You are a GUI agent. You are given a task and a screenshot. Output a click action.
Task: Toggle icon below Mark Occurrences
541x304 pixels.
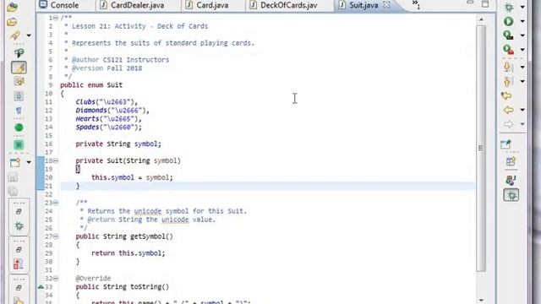(x=19, y=81)
